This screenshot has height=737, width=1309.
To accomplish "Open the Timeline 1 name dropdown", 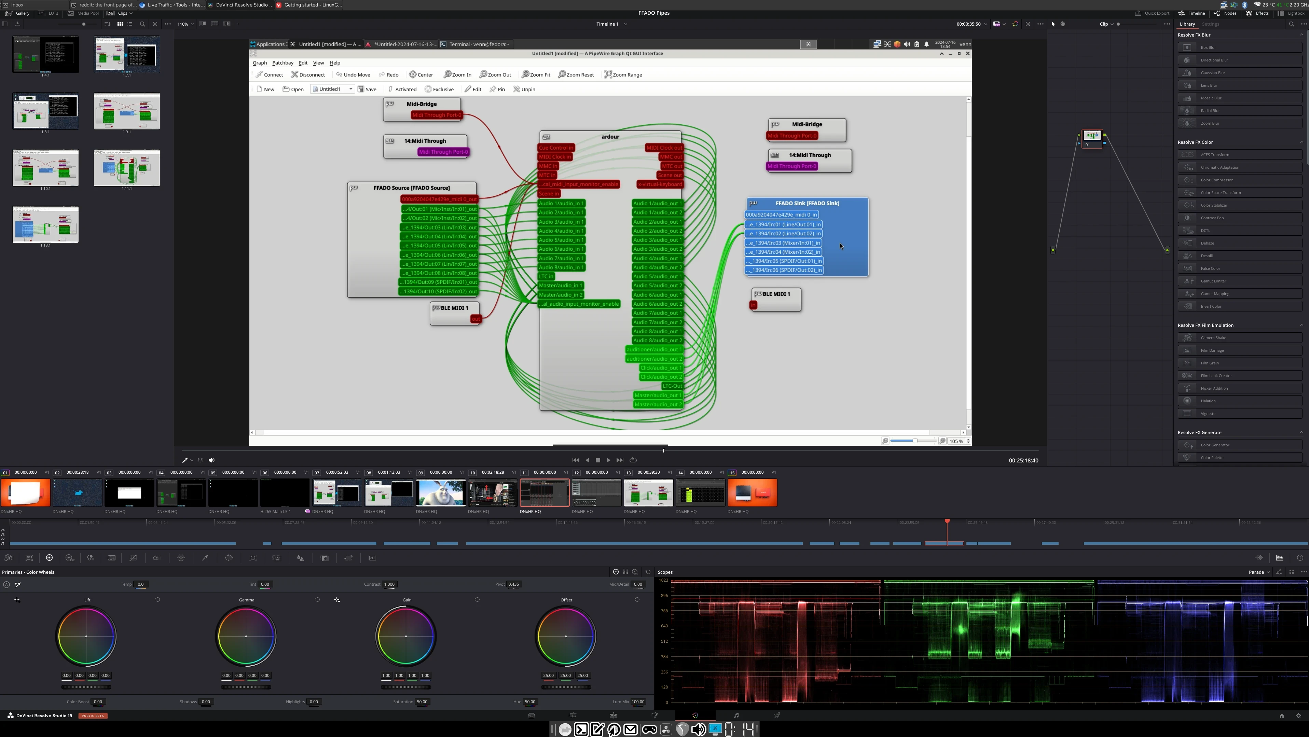I will pos(625,24).
